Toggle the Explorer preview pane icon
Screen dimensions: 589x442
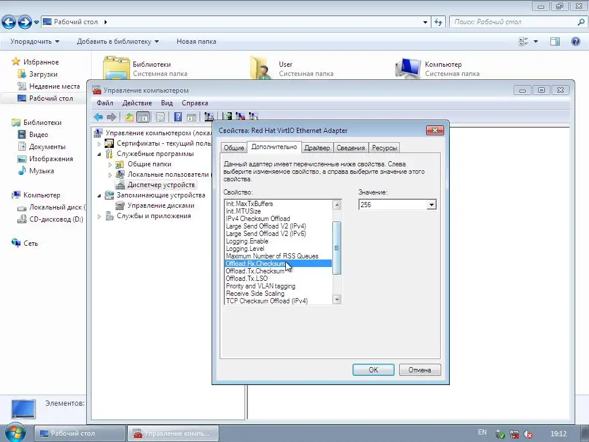point(555,41)
